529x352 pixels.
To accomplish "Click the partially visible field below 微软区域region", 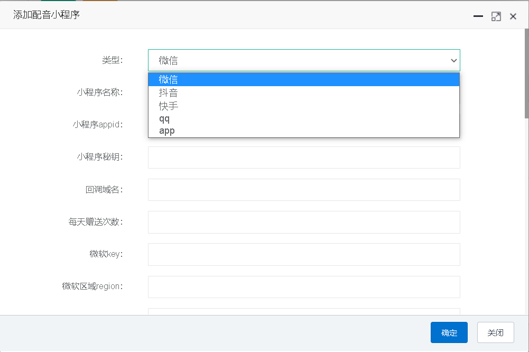I will click(303, 311).
